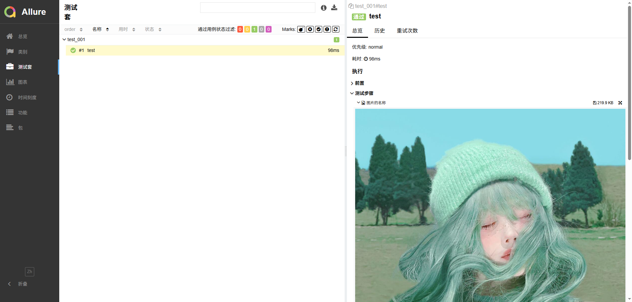
Task: Click the suites search input field
Action: pos(257,8)
